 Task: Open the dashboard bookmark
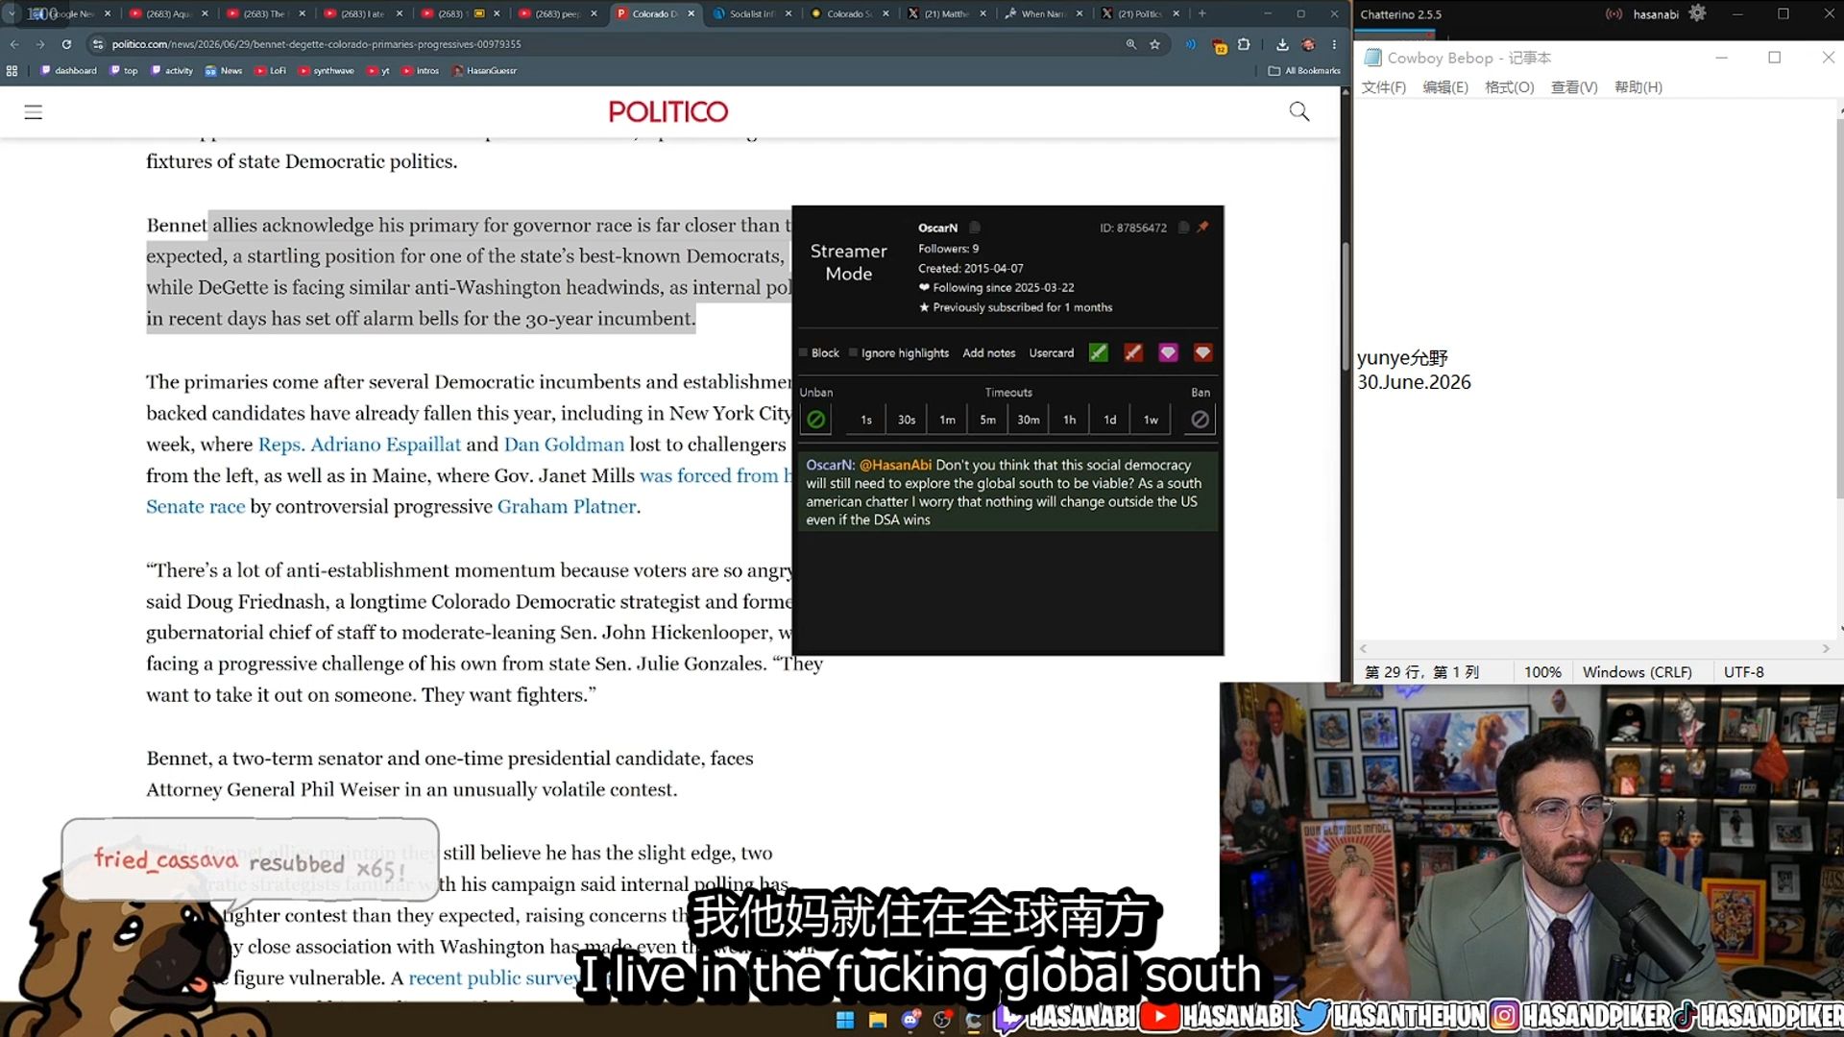click(69, 71)
